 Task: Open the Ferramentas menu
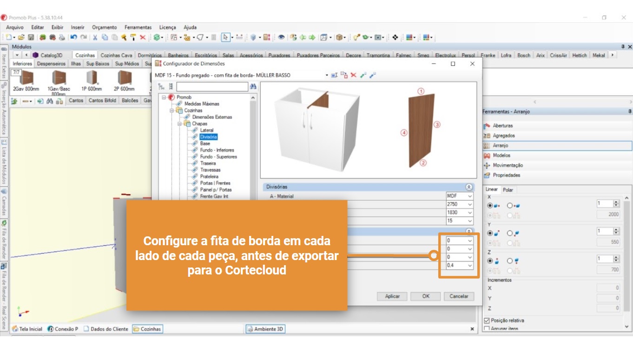[138, 27]
